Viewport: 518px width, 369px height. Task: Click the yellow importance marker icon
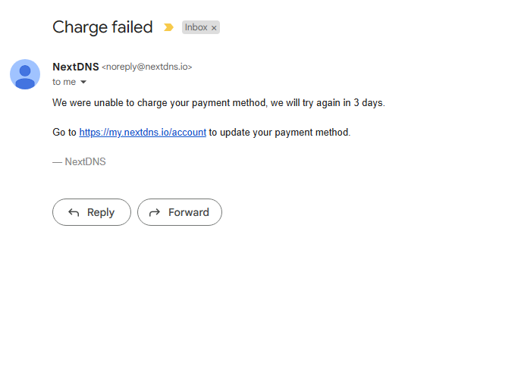[x=168, y=27]
